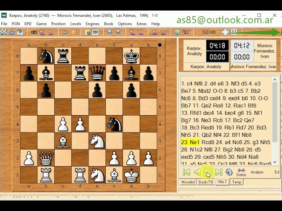Click the minus LEV toolbar icon
This screenshot has height=211, width=282.
point(51,32)
